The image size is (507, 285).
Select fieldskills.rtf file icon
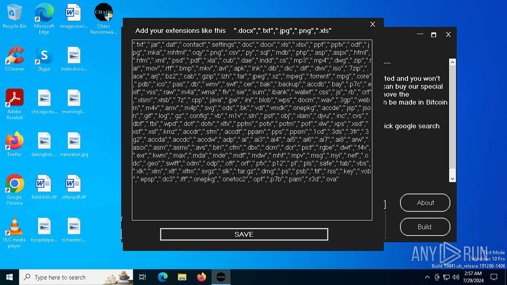[44, 187]
